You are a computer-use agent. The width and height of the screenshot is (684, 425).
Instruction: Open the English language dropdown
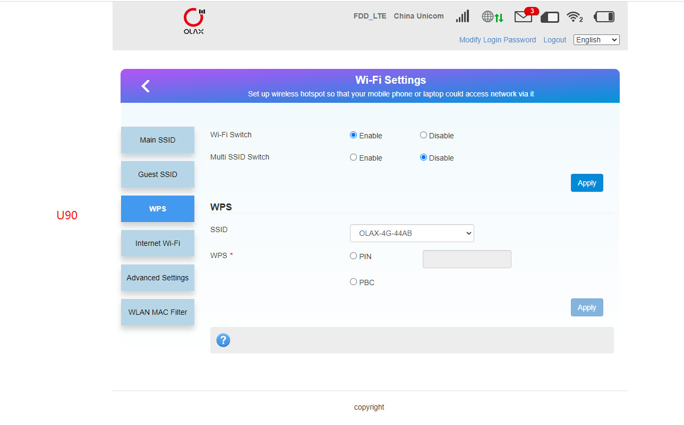pos(596,40)
